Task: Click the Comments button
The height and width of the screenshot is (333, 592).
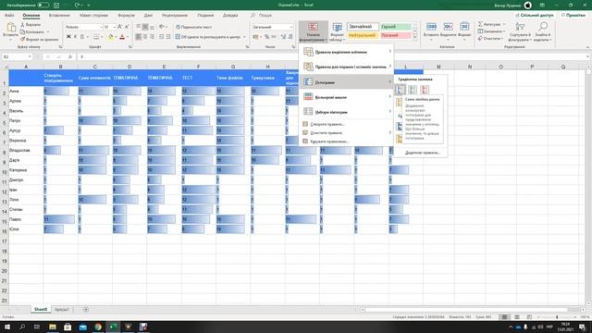Action: pos(573,15)
